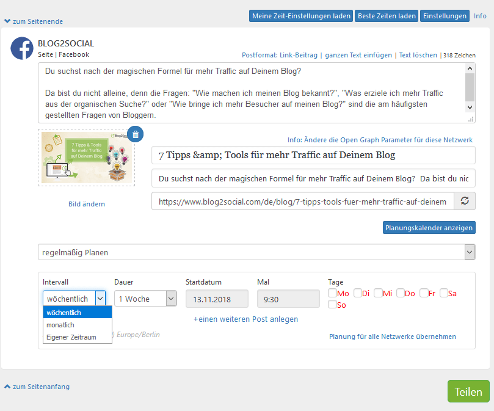Open the regelmäßig Planen dropdown
The height and width of the screenshot is (411, 494).
256,252
